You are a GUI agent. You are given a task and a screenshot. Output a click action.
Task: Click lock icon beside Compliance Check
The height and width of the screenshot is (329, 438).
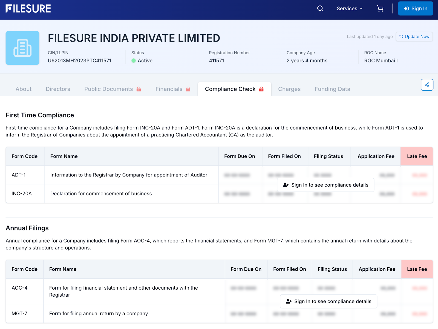click(261, 89)
